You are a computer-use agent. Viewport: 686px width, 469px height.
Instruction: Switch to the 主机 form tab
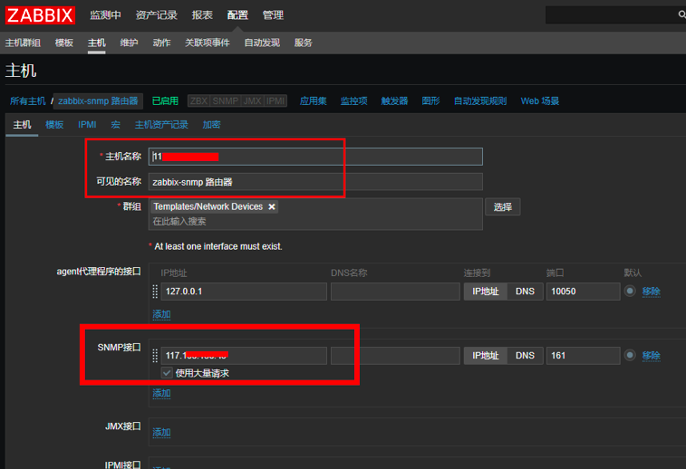(x=22, y=125)
